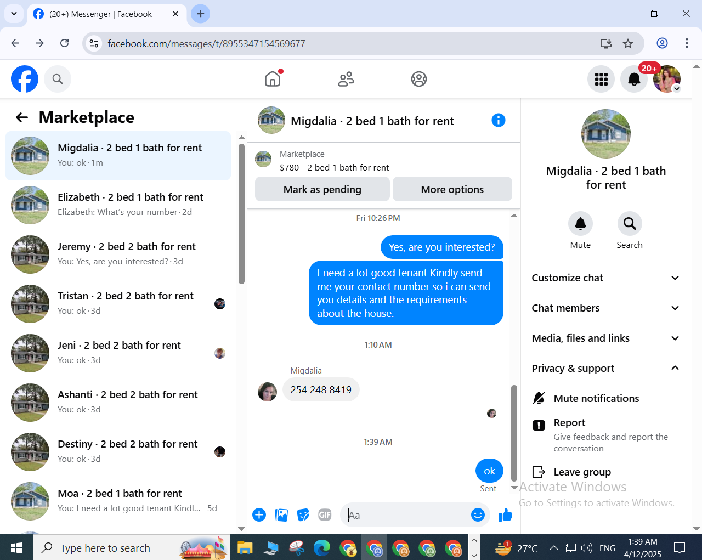
Task: Open the Facebook search magnifier
Action: (x=58, y=79)
